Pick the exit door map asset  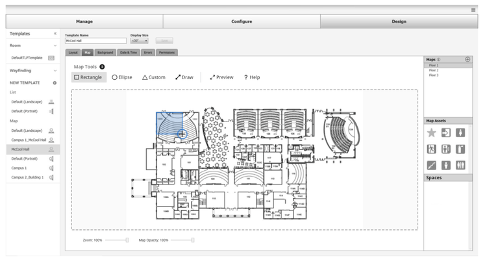click(x=446, y=133)
